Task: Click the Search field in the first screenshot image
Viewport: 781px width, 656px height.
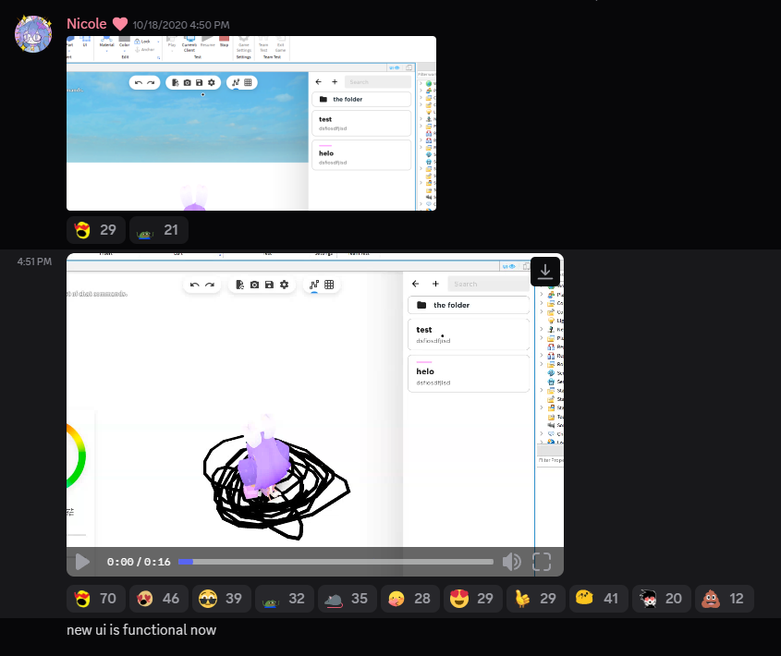Action: pyautogui.click(x=377, y=81)
